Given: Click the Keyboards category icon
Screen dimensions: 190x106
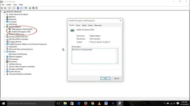Looking at the screenshot, I should pyautogui.click(x=7, y=47).
